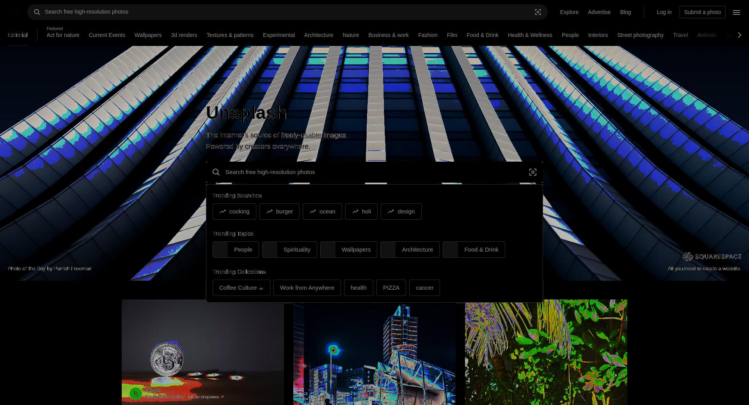Image resolution: width=749 pixels, height=405 pixels.
Task: Select trending search burger
Action: pos(279,211)
